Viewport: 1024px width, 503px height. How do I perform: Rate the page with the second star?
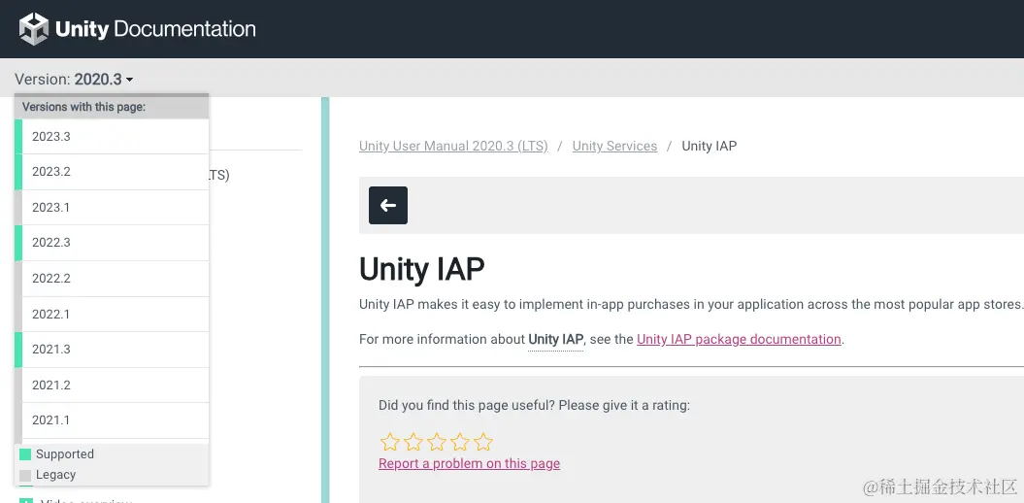click(x=413, y=442)
